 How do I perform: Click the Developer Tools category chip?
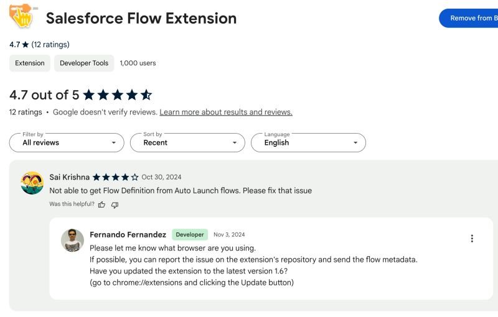(84, 63)
